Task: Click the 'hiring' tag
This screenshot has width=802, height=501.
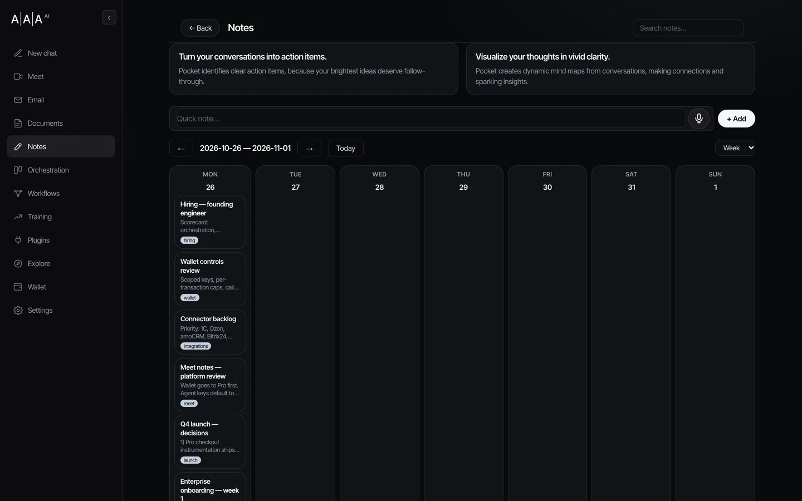Action: pos(189,240)
